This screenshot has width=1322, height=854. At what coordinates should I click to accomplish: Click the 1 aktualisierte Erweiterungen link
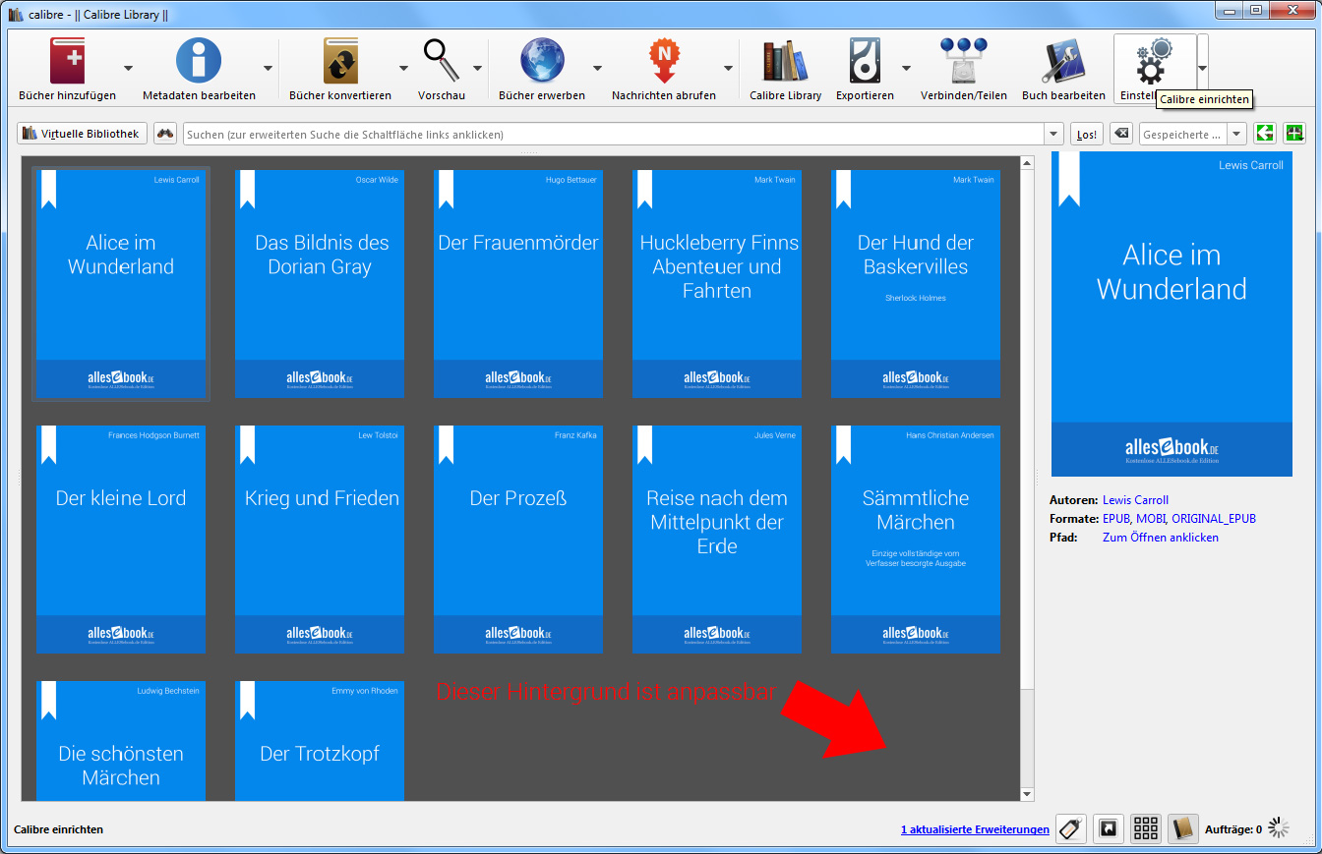click(x=974, y=829)
